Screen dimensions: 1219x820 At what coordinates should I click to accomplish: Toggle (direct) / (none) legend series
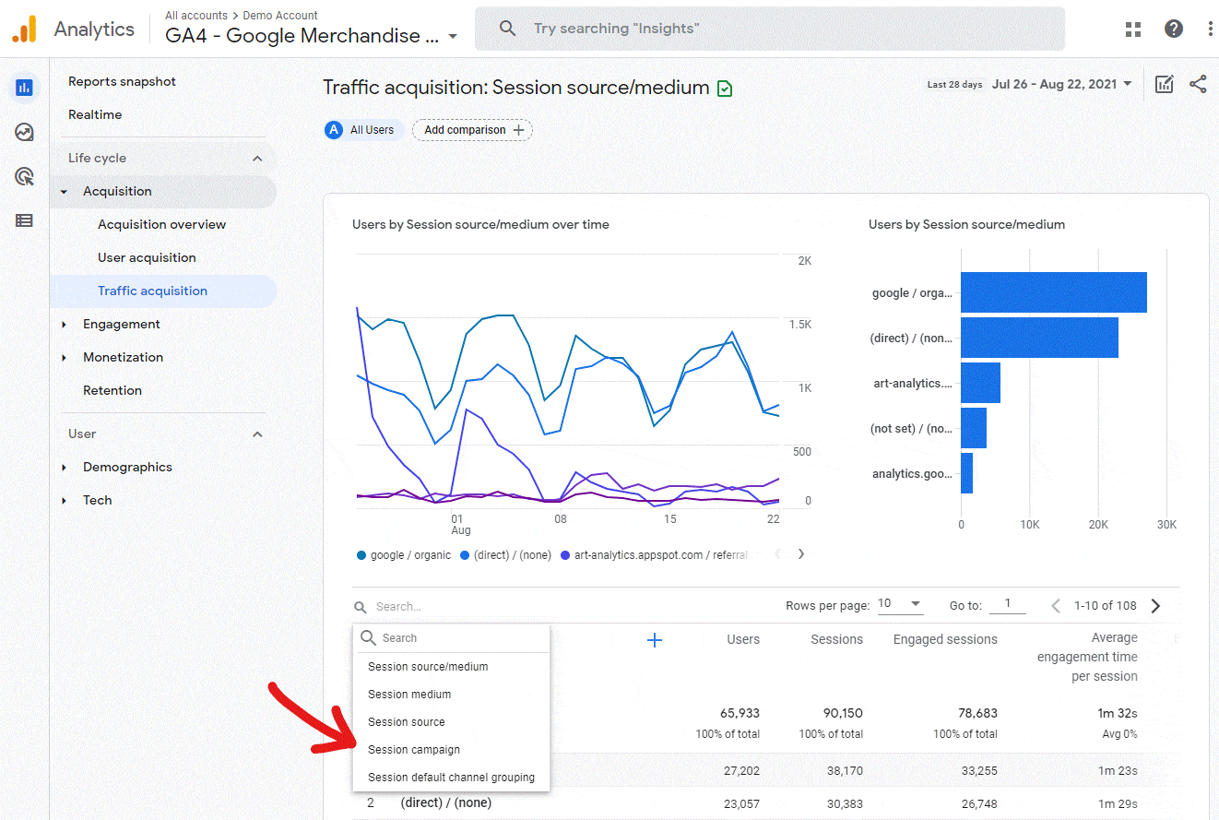(x=506, y=555)
